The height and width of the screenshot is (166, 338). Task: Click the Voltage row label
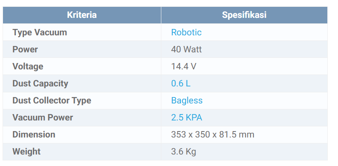point(28,66)
